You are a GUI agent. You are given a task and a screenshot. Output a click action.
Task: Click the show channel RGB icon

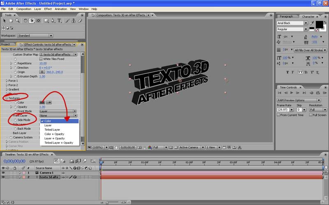(x=150, y=148)
